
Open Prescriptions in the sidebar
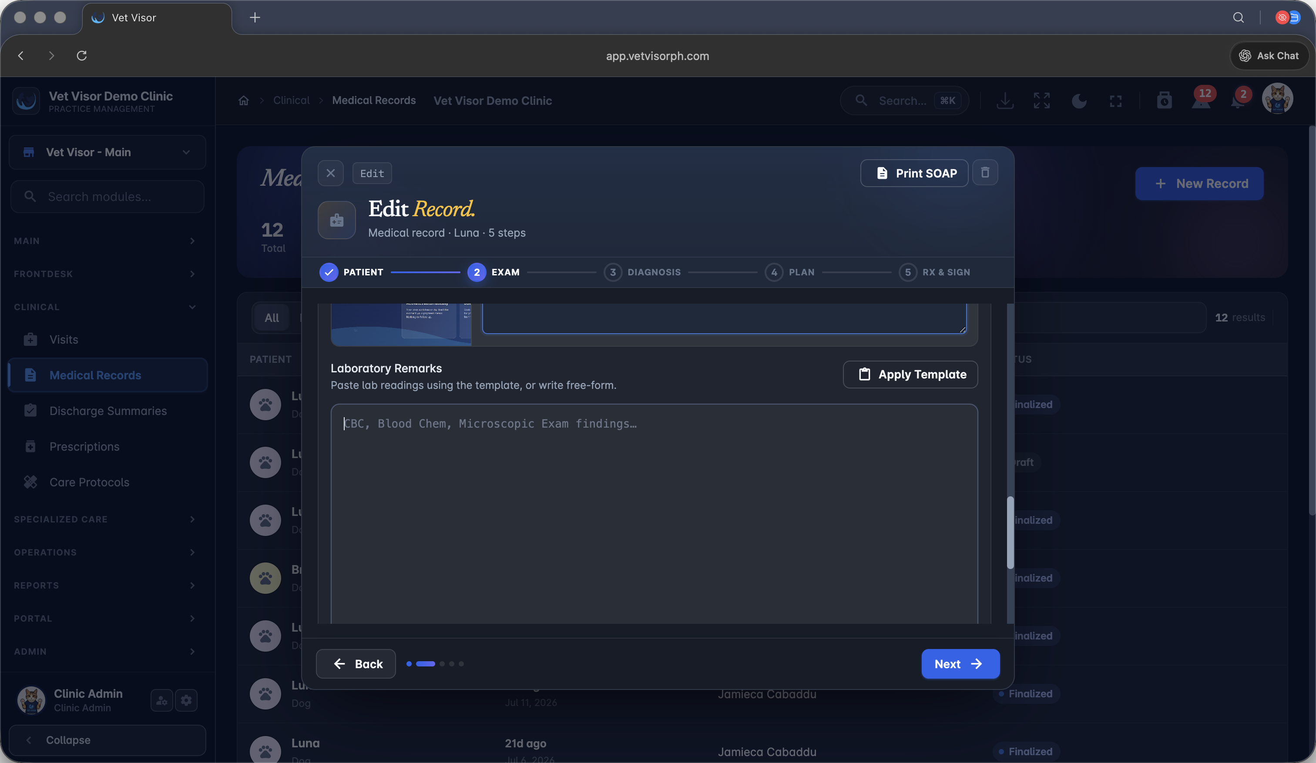[x=107, y=447]
